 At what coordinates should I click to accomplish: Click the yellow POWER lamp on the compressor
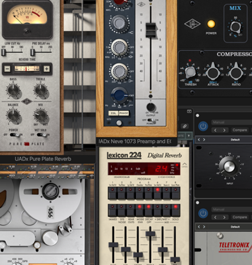click(x=211, y=24)
